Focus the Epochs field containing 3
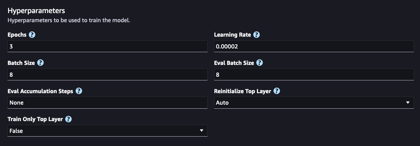This screenshot has width=420, height=146. click(108, 46)
